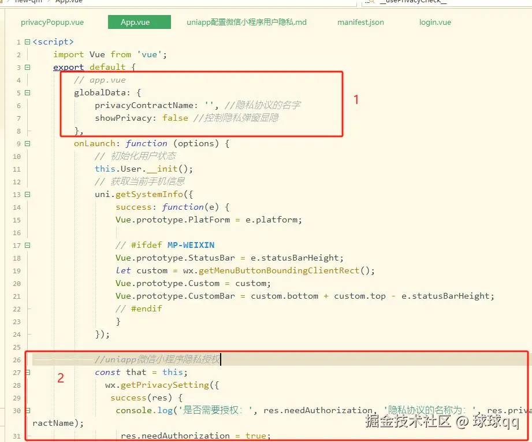Image resolution: width=532 pixels, height=442 pixels.
Task: Collapse the export default fold on line 3
Action: (28, 67)
